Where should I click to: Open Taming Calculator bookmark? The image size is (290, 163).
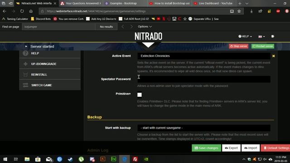[15, 19]
